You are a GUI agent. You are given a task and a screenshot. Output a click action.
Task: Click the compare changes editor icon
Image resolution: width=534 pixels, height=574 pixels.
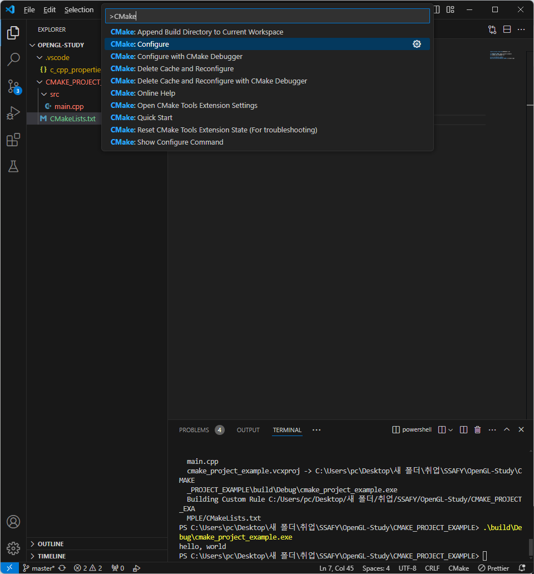(492, 29)
